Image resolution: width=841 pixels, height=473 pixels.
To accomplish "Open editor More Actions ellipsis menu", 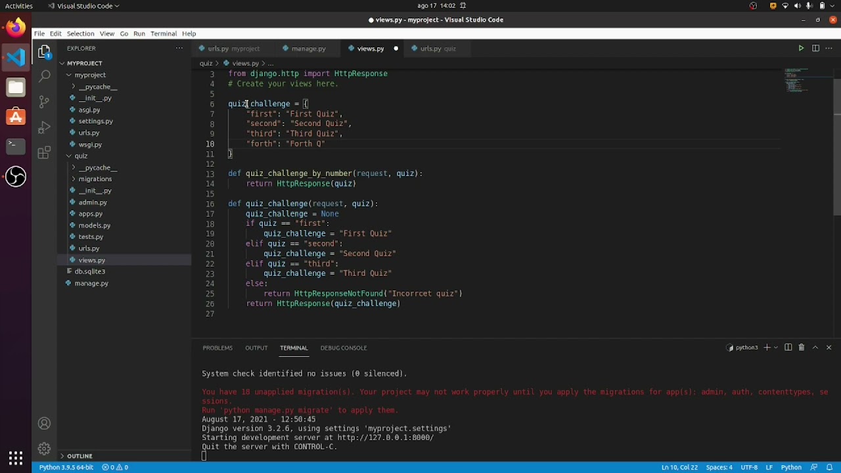I will pyautogui.click(x=829, y=48).
